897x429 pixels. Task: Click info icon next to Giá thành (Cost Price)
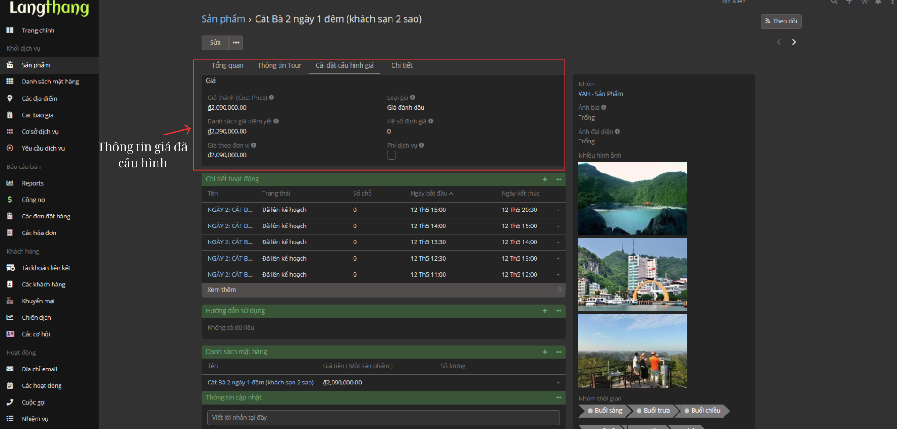(271, 98)
